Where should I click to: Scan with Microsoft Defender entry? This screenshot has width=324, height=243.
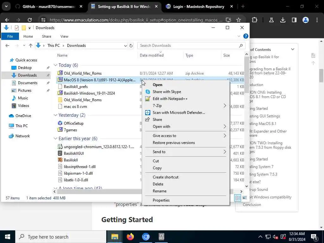click(x=179, y=113)
